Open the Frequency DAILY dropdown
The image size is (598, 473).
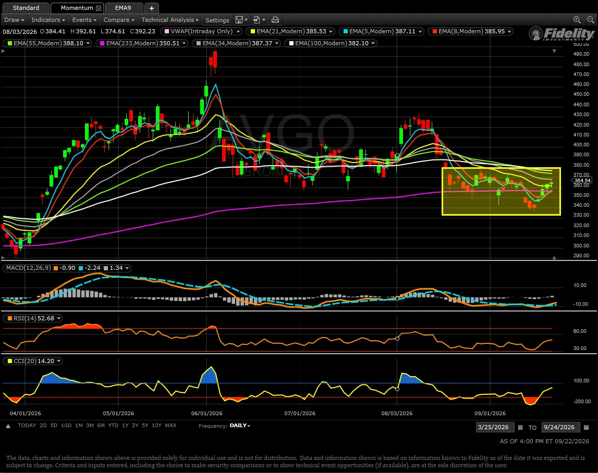coord(240,426)
